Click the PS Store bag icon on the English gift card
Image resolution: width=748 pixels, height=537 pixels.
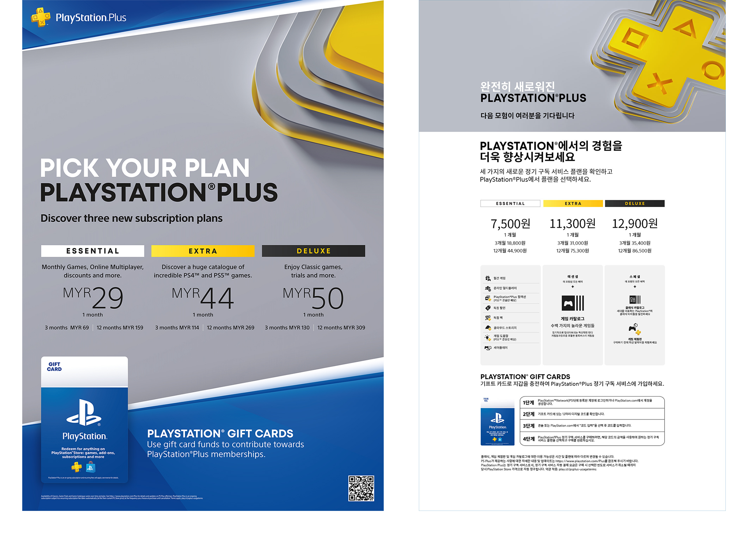pos(90,466)
